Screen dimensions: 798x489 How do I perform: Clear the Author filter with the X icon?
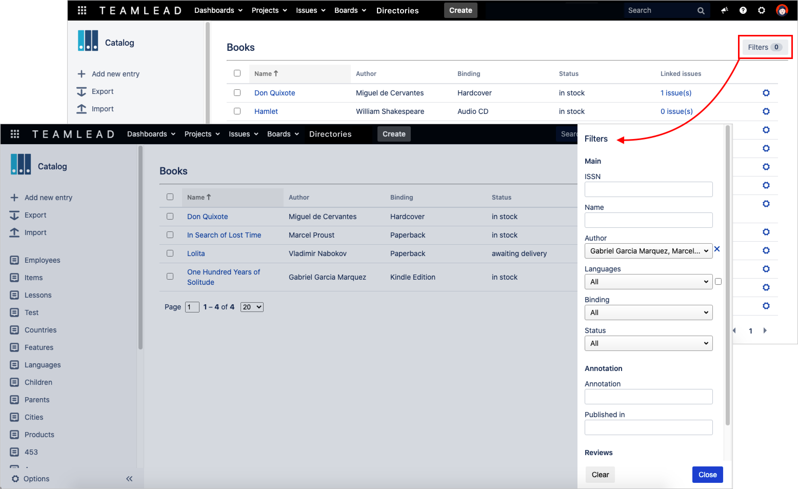[717, 249]
